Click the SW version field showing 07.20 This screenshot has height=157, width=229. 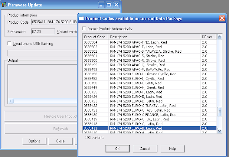(x=43, y=32)
